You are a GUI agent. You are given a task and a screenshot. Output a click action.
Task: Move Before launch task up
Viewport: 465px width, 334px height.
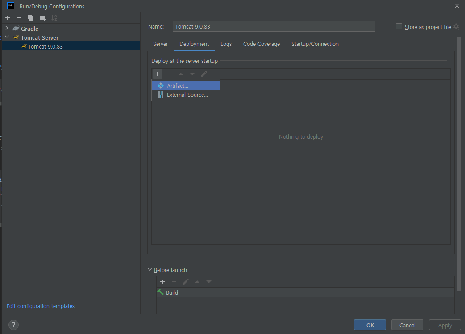(197, 282)
